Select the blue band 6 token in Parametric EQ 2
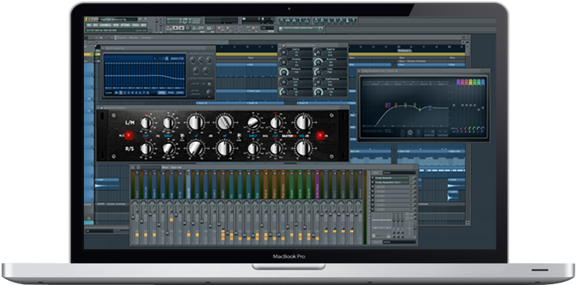This screenshot has height=285, width=576. [430, 107]
